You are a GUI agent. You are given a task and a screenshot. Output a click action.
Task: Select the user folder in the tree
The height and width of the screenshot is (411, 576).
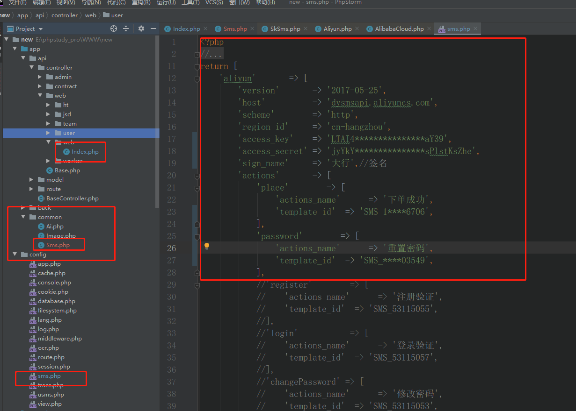[x=81, y=133]
